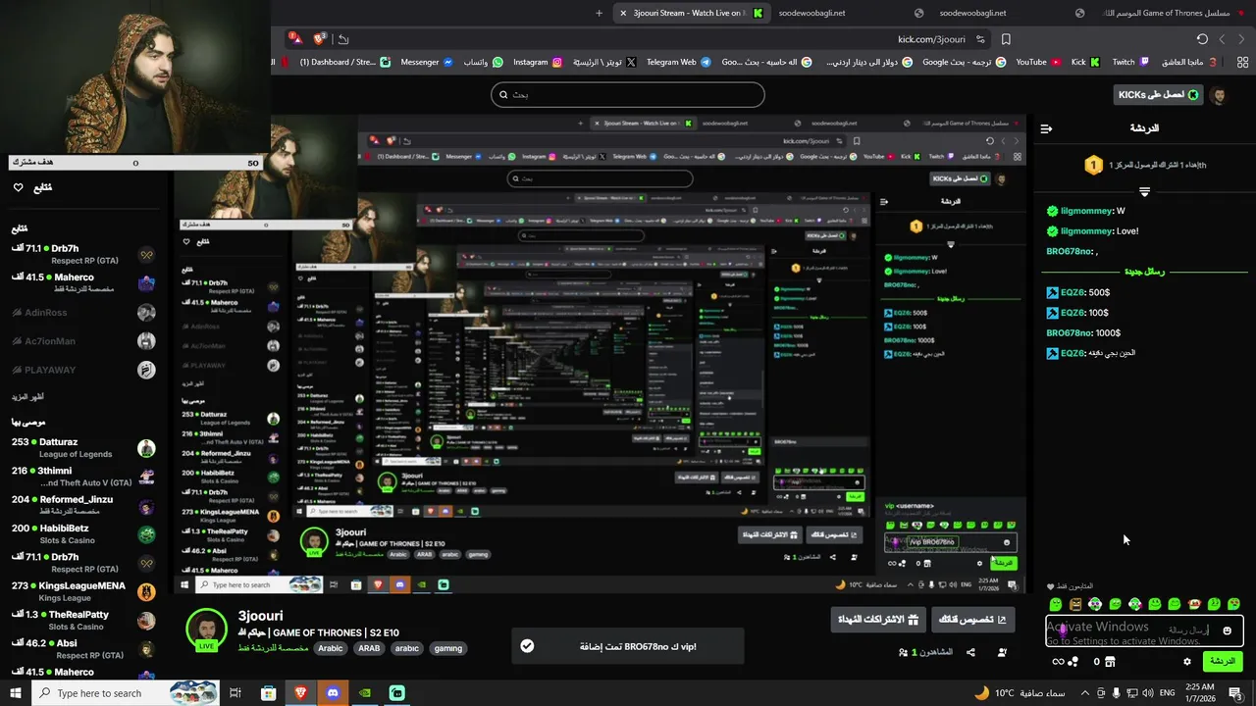Click the user-check follow icon
The width and height of the screenshot is (1256, 706).
[x=1002, y=652]
